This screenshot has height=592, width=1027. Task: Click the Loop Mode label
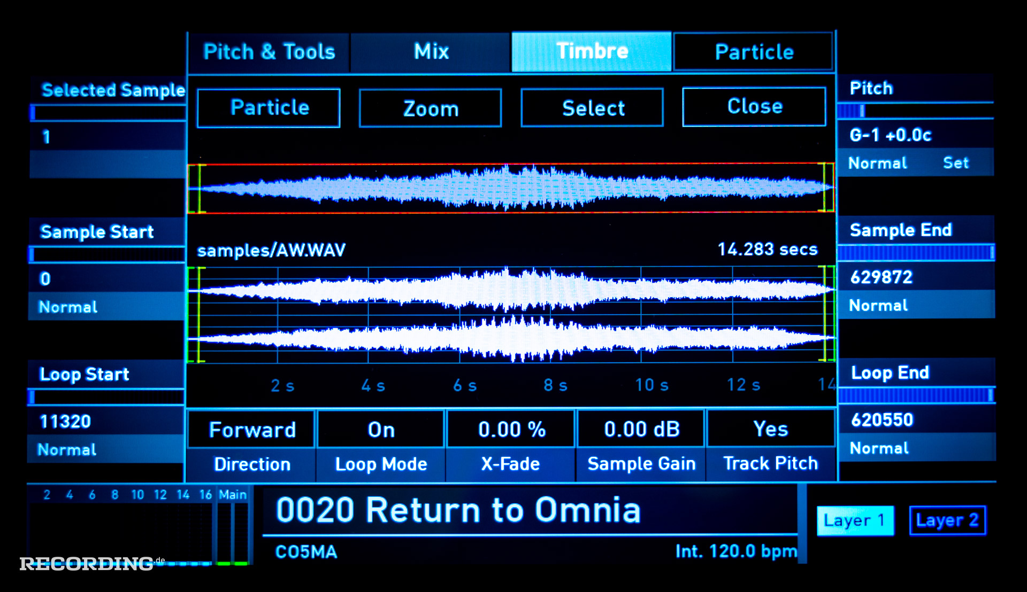click(x=381, y=464)
